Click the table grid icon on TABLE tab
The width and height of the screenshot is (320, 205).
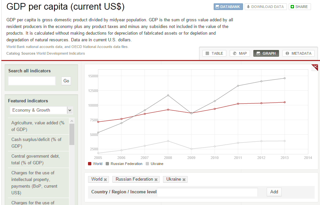207,53
